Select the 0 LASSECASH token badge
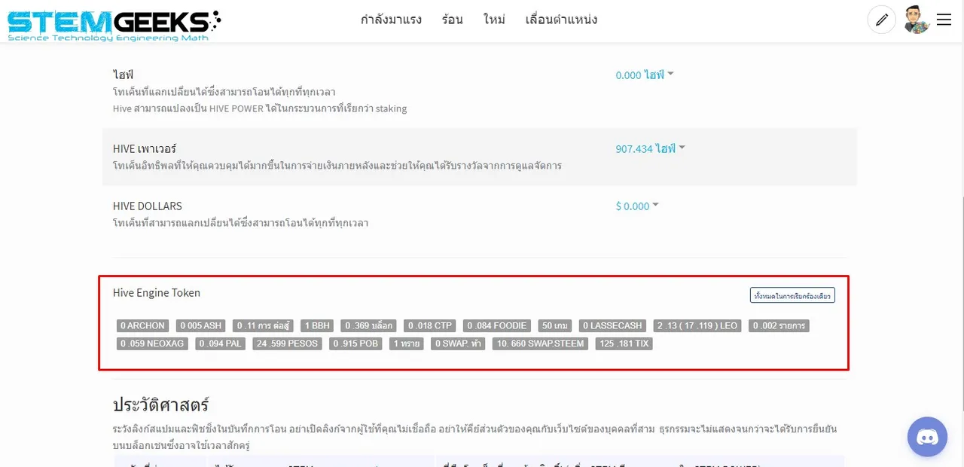964x467 pixels. [x=613, y=325]
